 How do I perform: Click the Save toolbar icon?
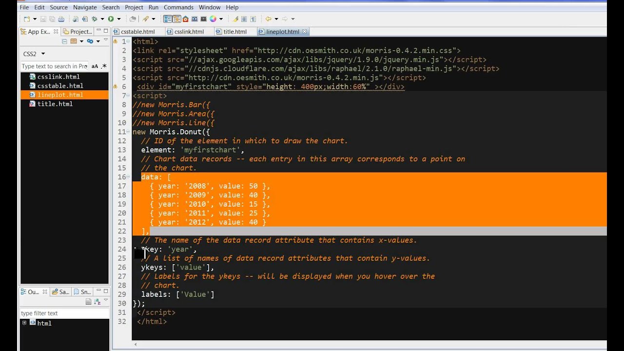pos(43,19)
